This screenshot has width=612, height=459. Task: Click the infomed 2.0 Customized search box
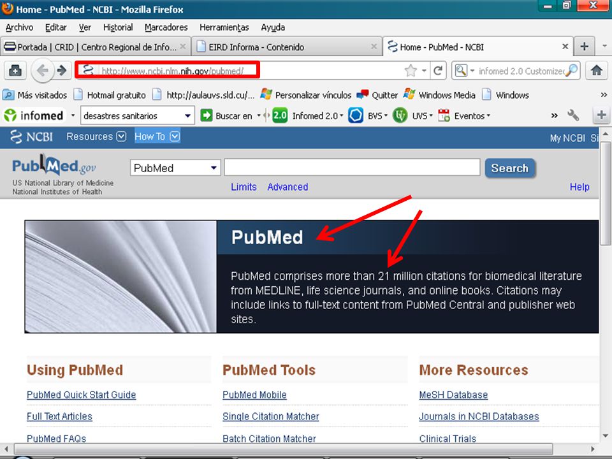[521, 71]
